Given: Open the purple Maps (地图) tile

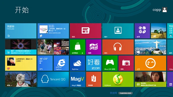Looking at the screenshot, I should click(x=94, y=47).
